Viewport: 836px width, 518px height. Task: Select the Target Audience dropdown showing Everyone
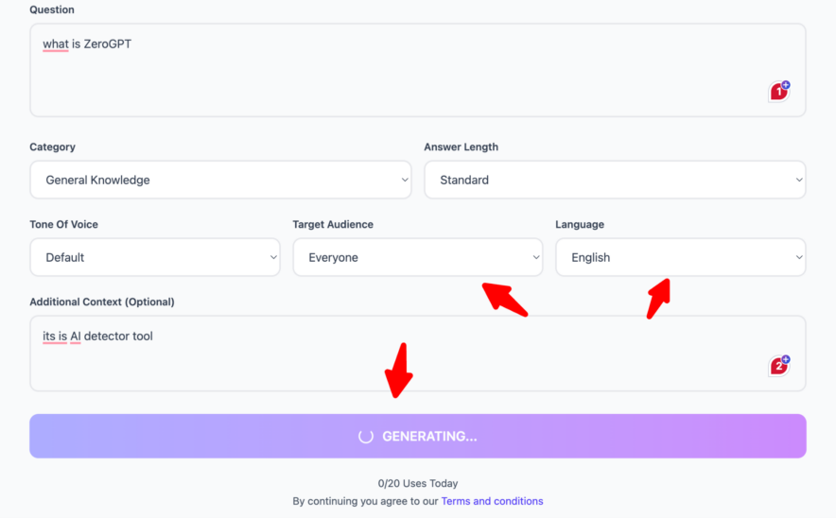point(417,257)
